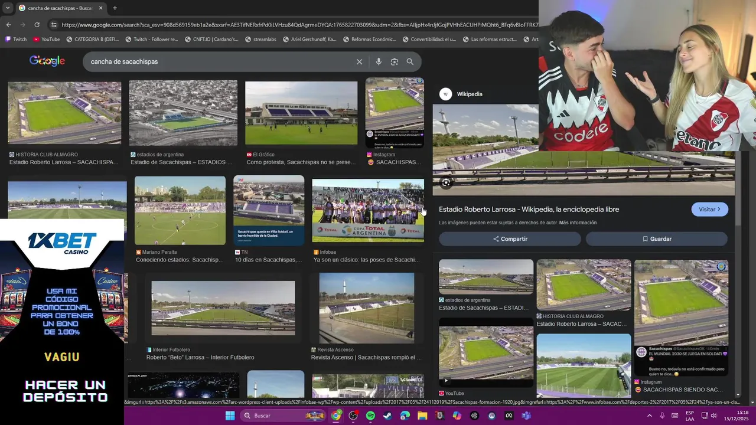Screen dimensions: 756x425
Task: Open the site information icon in address bar
Action: click(54, 25)
